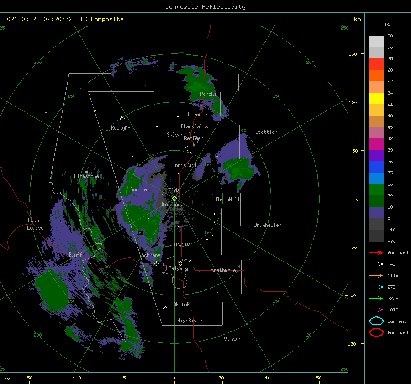Click the cyan 27ZW arrow icon
The height and width of the screenshot is (384, 411).
coord(376,287)
